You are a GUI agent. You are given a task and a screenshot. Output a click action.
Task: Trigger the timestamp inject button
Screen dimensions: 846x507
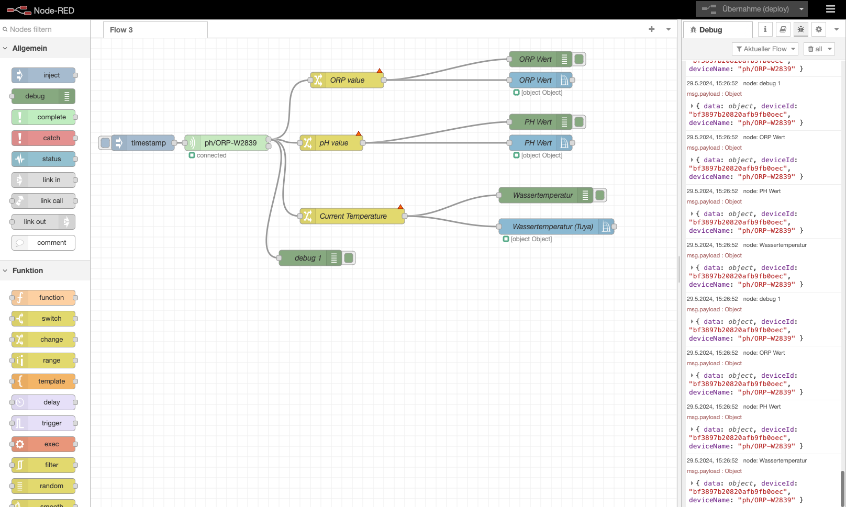click(105, 143)
